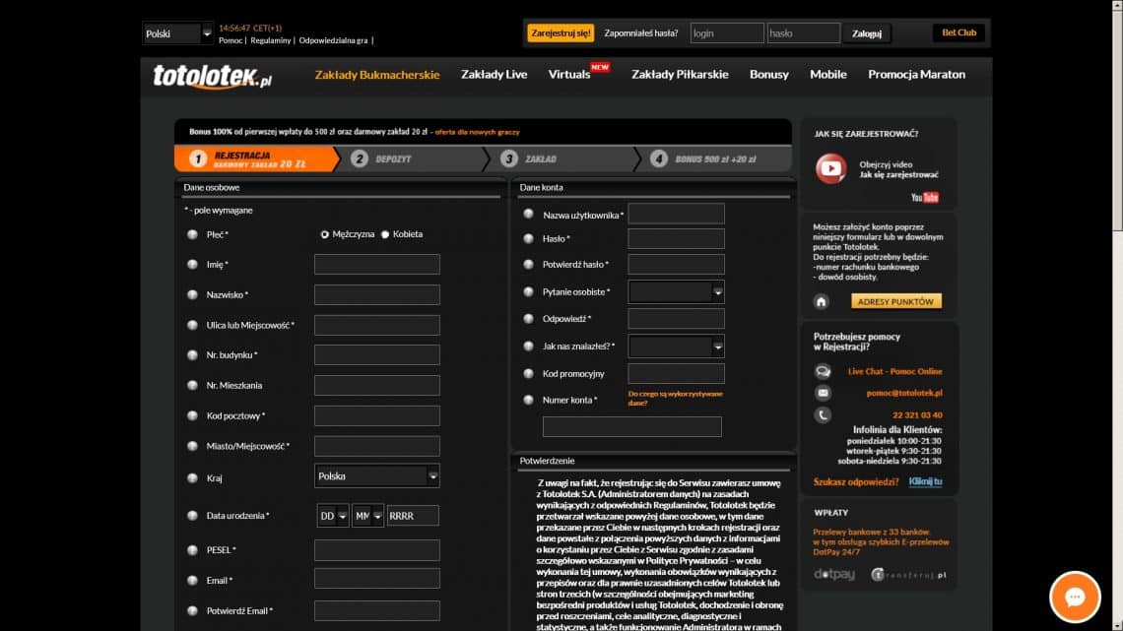Focus the Nazwa użytkownika input field

click(x=676, y=214)
